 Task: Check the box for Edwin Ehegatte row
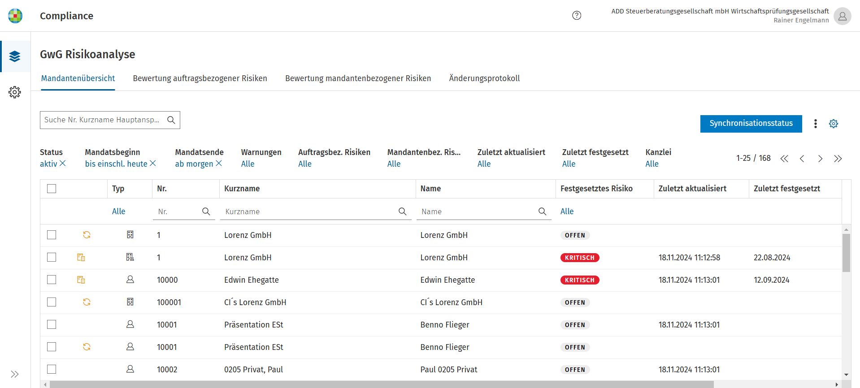pyautogui.click(x=52, y=280)
